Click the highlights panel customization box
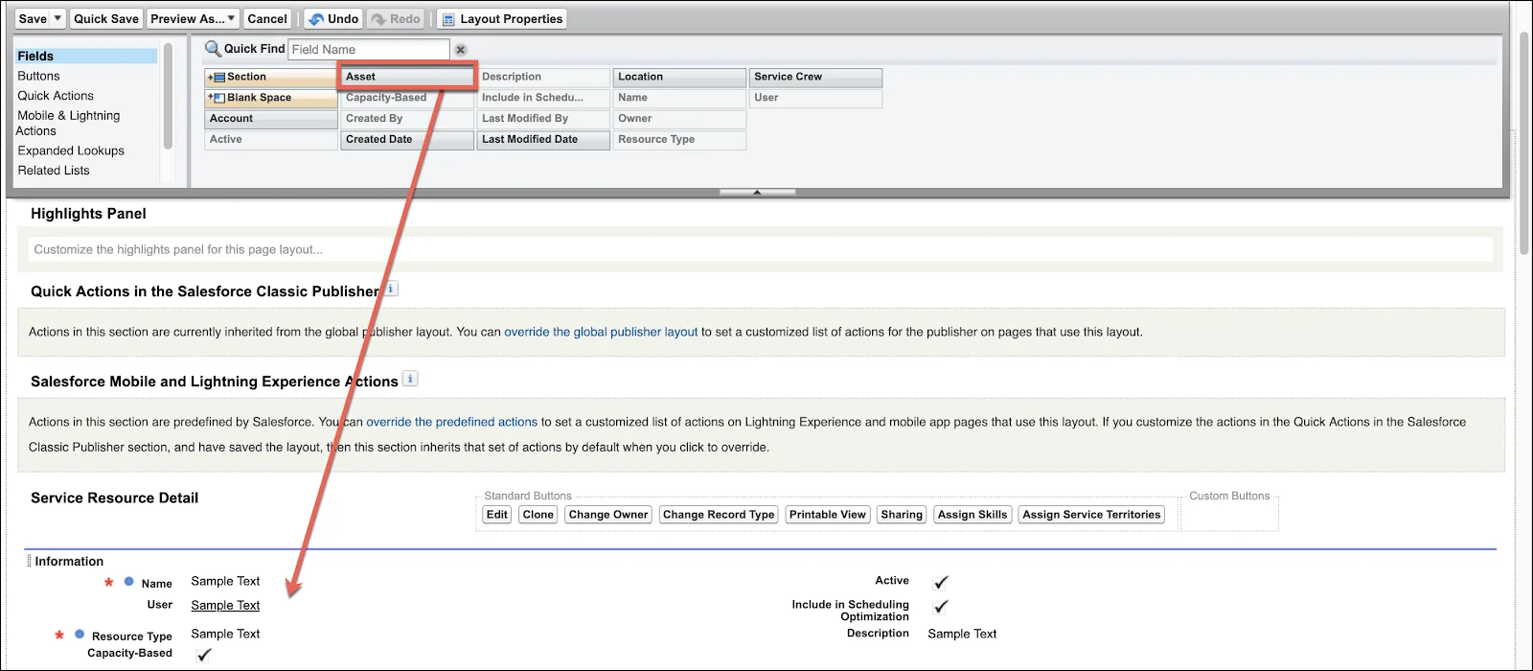1533x671 pixels. click(761, 249)
